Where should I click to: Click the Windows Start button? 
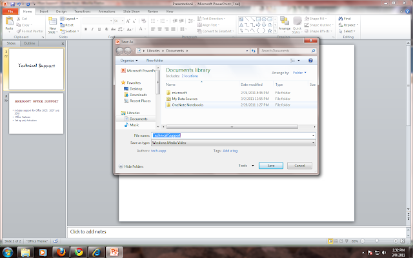[7, 252]
